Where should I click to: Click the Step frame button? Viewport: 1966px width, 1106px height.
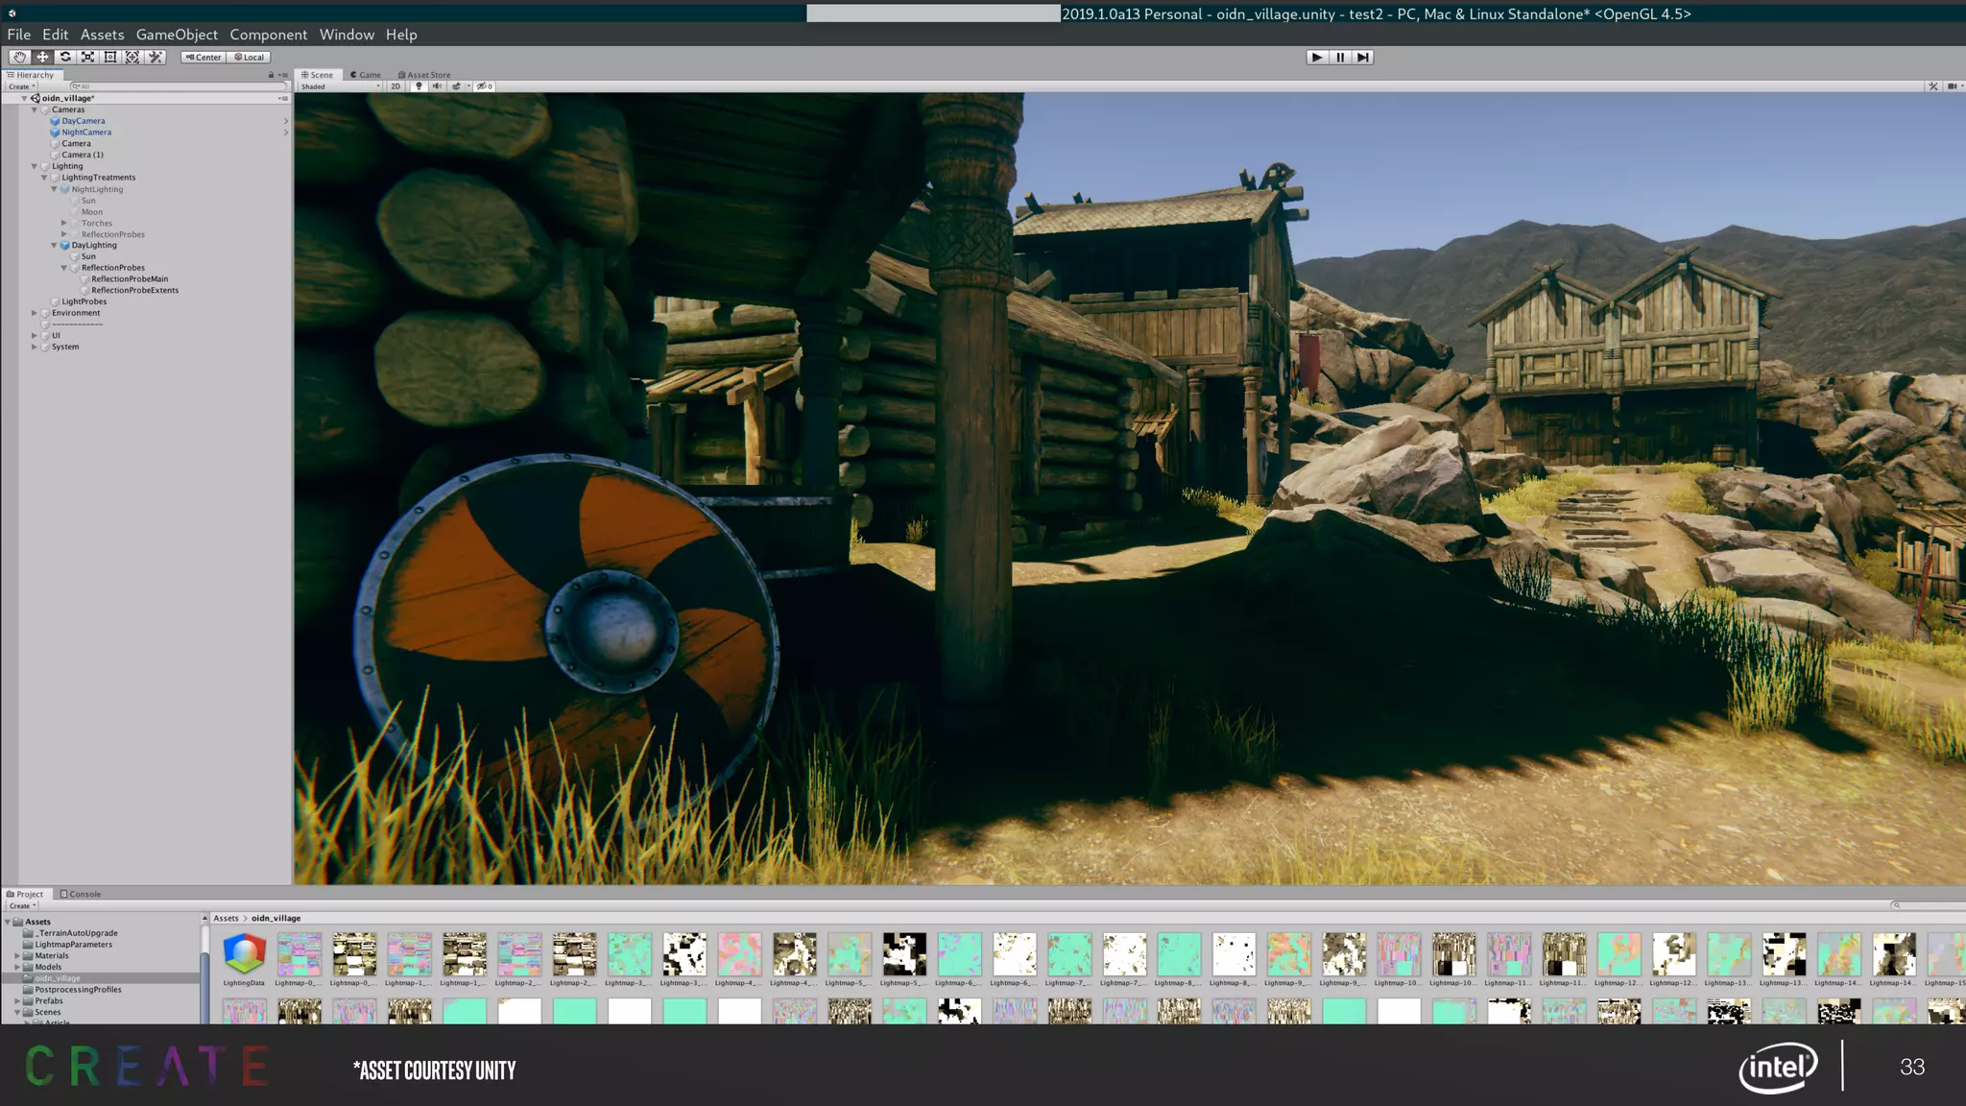click(1363, 58)
